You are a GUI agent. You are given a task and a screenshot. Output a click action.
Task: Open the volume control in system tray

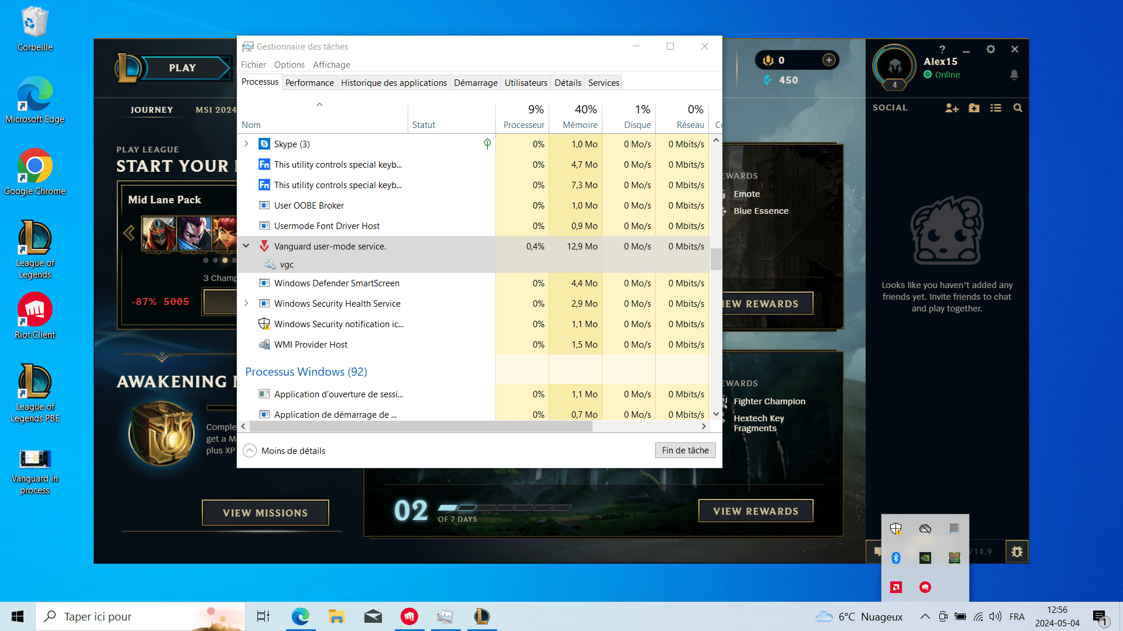995,616
